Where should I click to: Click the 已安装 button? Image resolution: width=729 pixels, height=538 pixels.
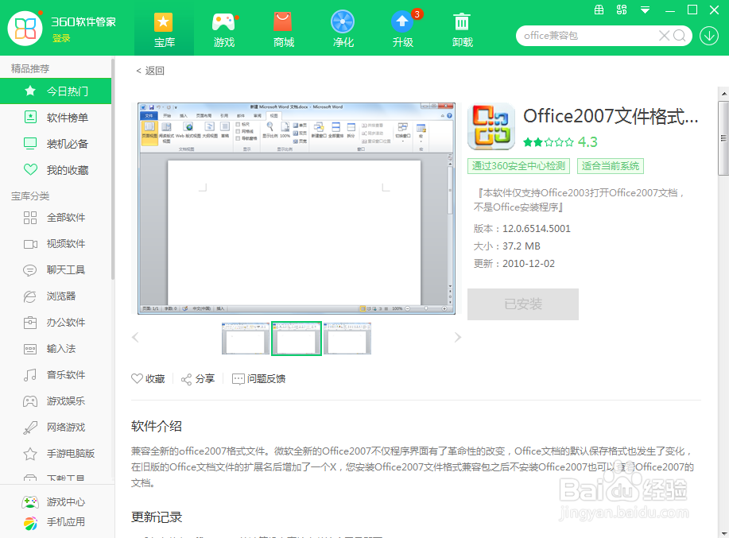tap(523, 304)
